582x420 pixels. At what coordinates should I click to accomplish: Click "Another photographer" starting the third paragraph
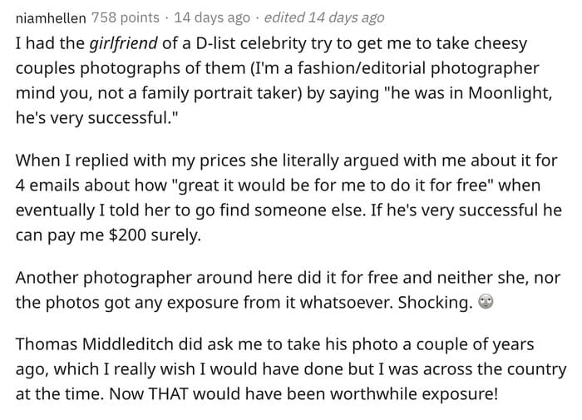[x=103, y=278]
